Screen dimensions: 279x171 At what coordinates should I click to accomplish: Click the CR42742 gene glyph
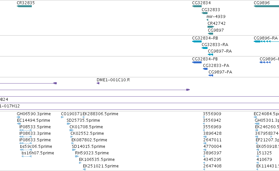[x=211, y=27]
